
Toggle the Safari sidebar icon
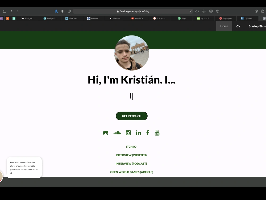(x=5, y=11)
